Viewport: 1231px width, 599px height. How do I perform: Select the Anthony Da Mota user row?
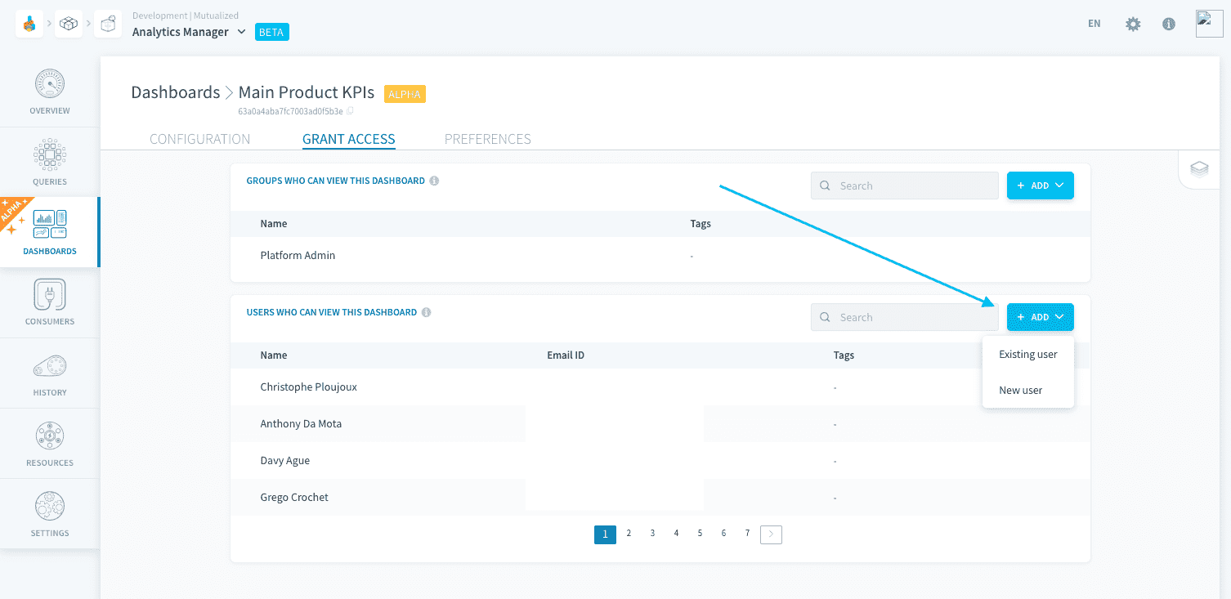click(660, 424)
